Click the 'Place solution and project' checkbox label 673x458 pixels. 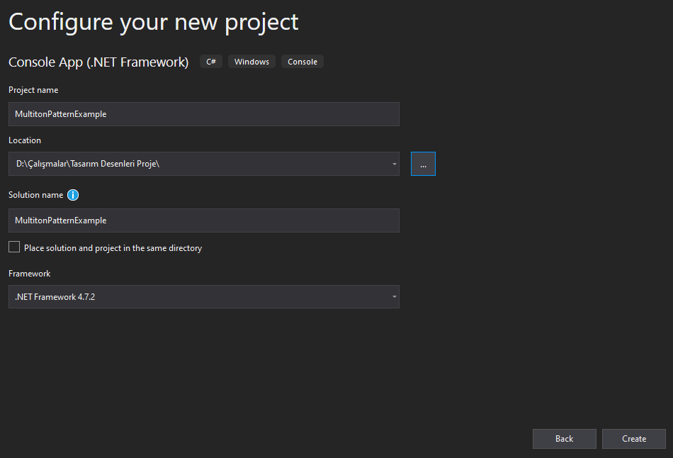(x=113, y=248)
